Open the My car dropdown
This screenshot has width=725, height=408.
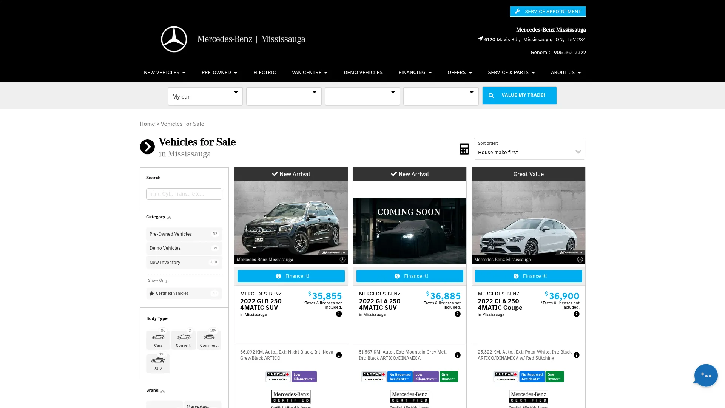pyautogui.click(x=205, y=96)
